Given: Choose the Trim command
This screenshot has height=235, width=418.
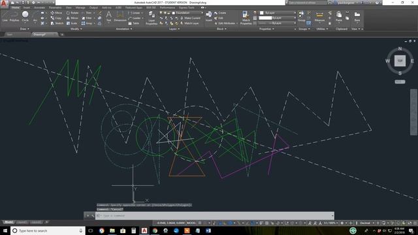Looking at the screenshot, I should (x=87, y=13).
